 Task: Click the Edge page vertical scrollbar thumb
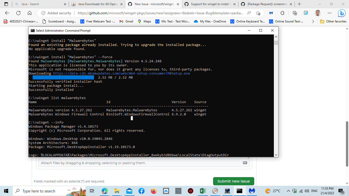pyautogui.click(x=347, y=144)
